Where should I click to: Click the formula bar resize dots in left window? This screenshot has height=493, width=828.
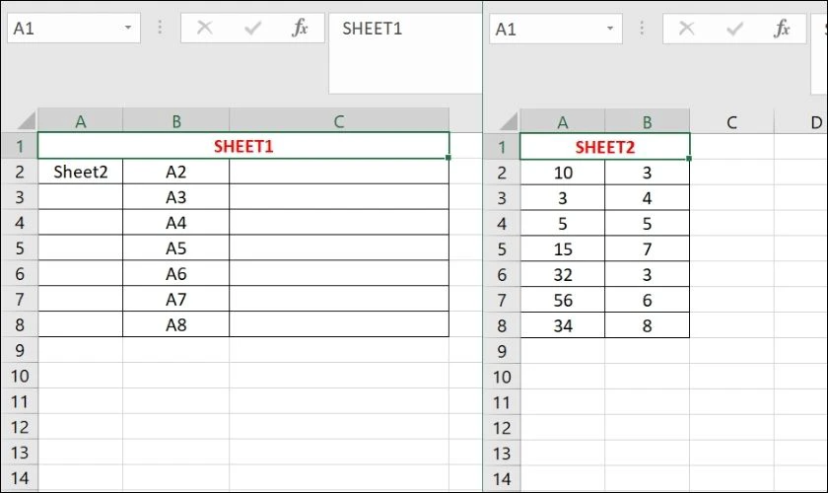pyautogui.click(x=160, y=28)
